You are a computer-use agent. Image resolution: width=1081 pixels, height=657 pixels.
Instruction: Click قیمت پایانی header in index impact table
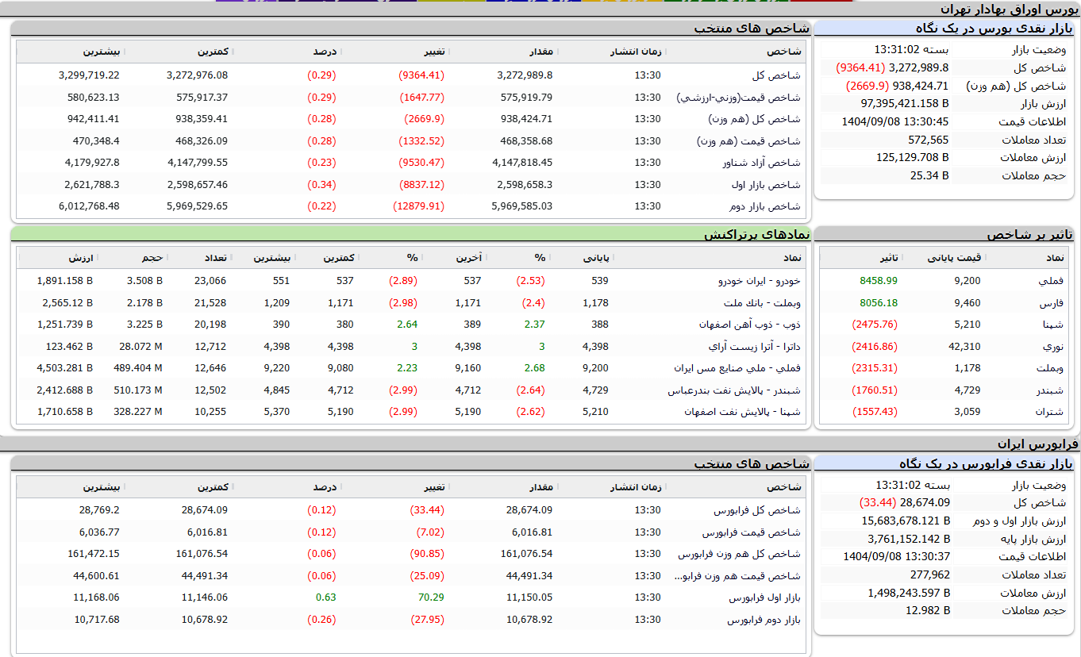coord(955,258)
